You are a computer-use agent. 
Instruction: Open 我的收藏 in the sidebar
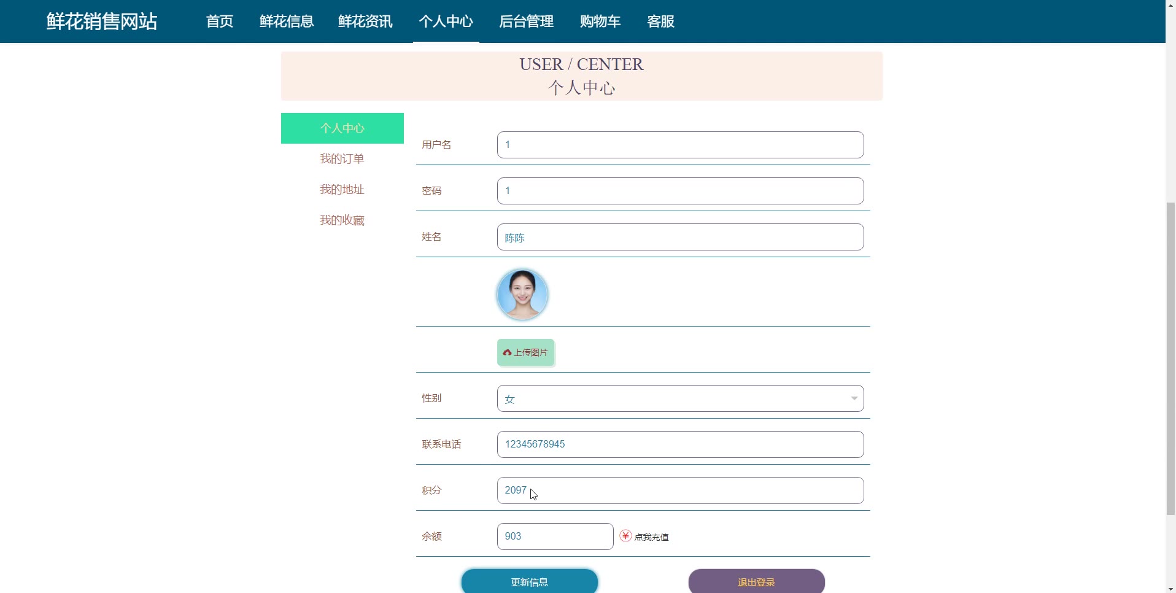click(342, 220)
